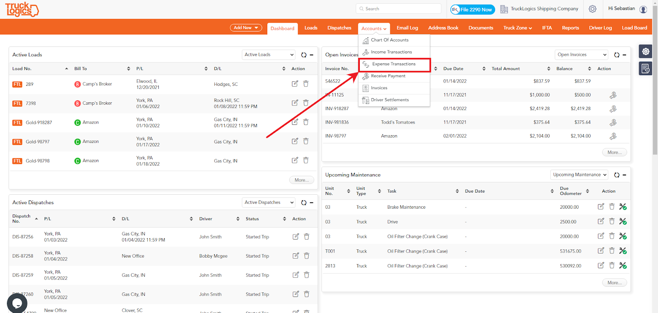Refresh the Active Loads panel
This screenshot has width=658, height=313.
pyautogui.click(x=304, y=55)
